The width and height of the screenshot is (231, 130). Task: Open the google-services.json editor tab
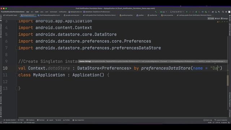pyautogui.click(x=72, y=15)
